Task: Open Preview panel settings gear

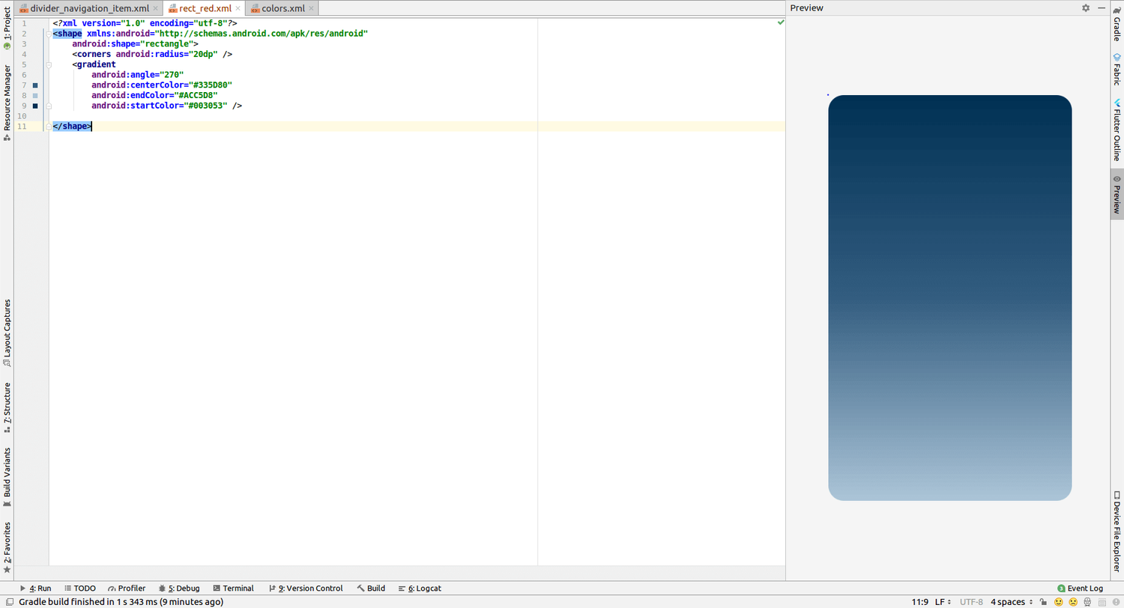Action: 1086,7
